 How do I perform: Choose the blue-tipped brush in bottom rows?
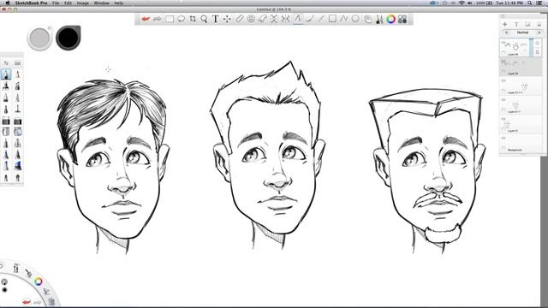pyautogui.click(x=17, y=166)
